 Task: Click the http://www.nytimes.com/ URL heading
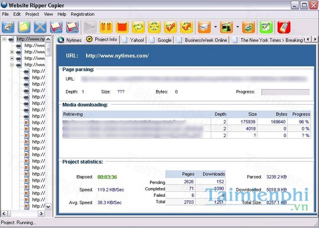click(x=117, y=56)
